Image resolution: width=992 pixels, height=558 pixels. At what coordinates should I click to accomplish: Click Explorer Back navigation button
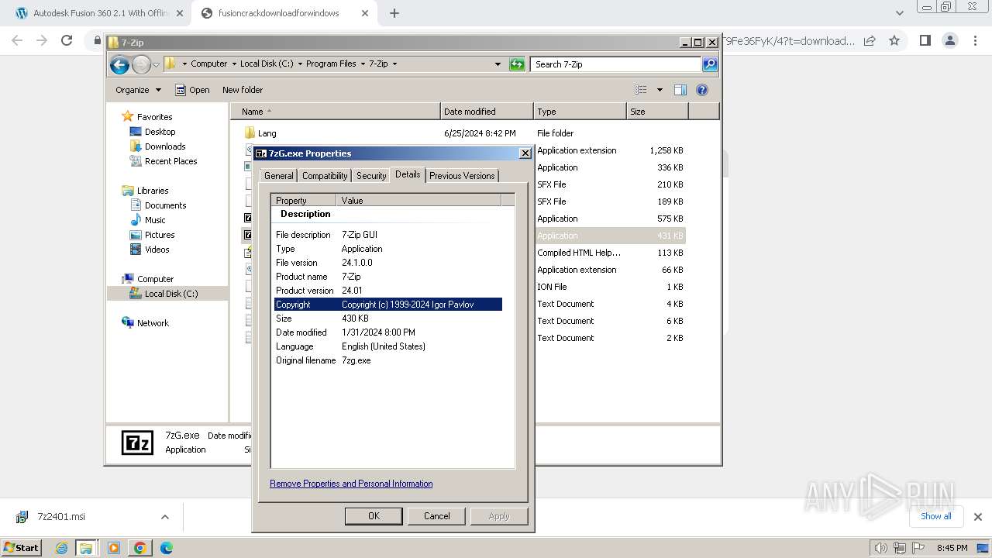[119, 64]
